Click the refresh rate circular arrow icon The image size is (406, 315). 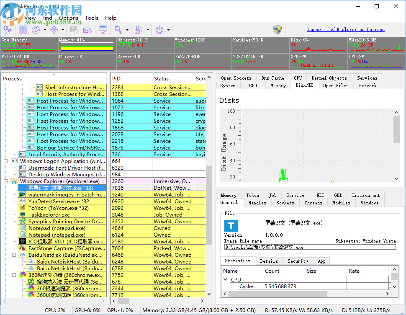[36, 30]
